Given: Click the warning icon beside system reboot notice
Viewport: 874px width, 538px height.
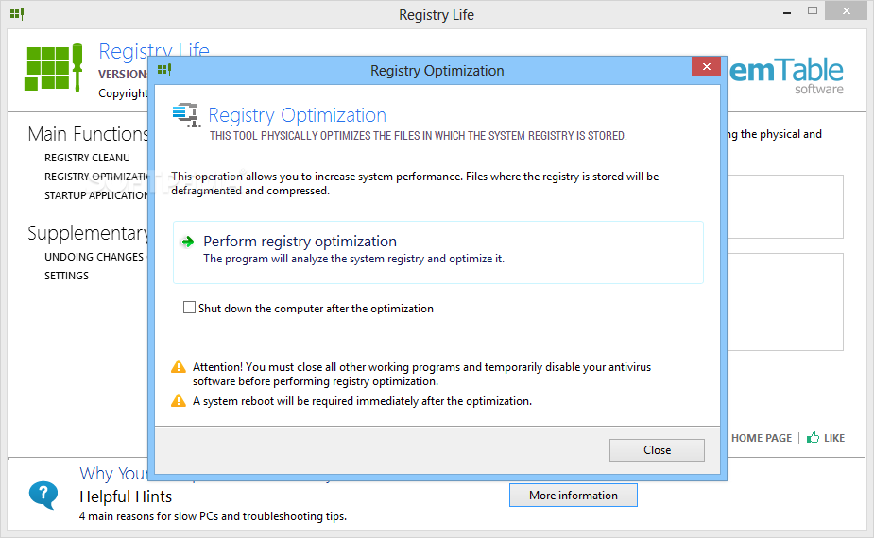Looking at the screenshot, I should tap(179, 400).
